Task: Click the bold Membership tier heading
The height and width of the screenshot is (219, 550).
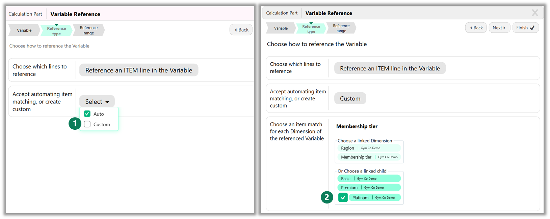Action: (x=357, y=126)
